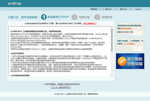This screenshot has height=101, width=150.
Task: Click the footer copyright text
Action: (77, 94)
